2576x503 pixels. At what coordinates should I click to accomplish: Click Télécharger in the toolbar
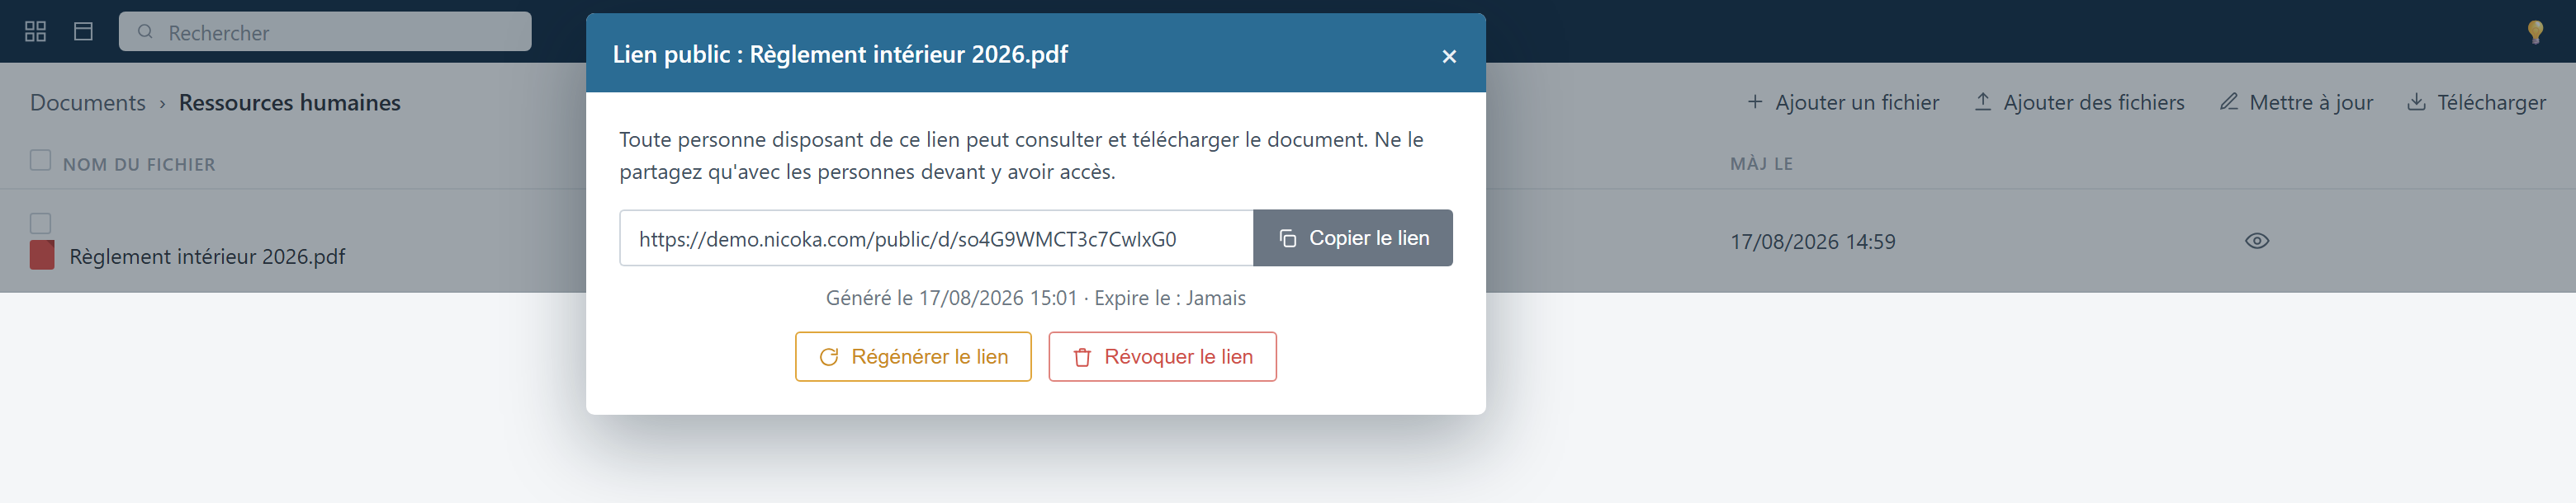point(2477,103)
